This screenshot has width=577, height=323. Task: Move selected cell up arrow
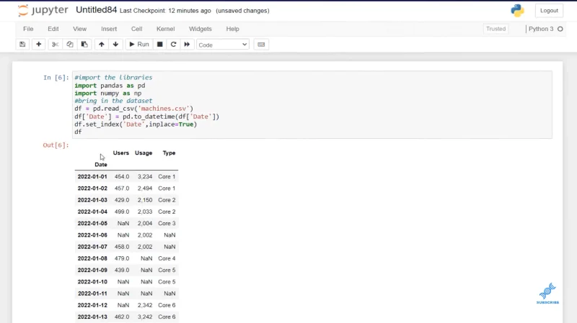click(x=102, y=45)
